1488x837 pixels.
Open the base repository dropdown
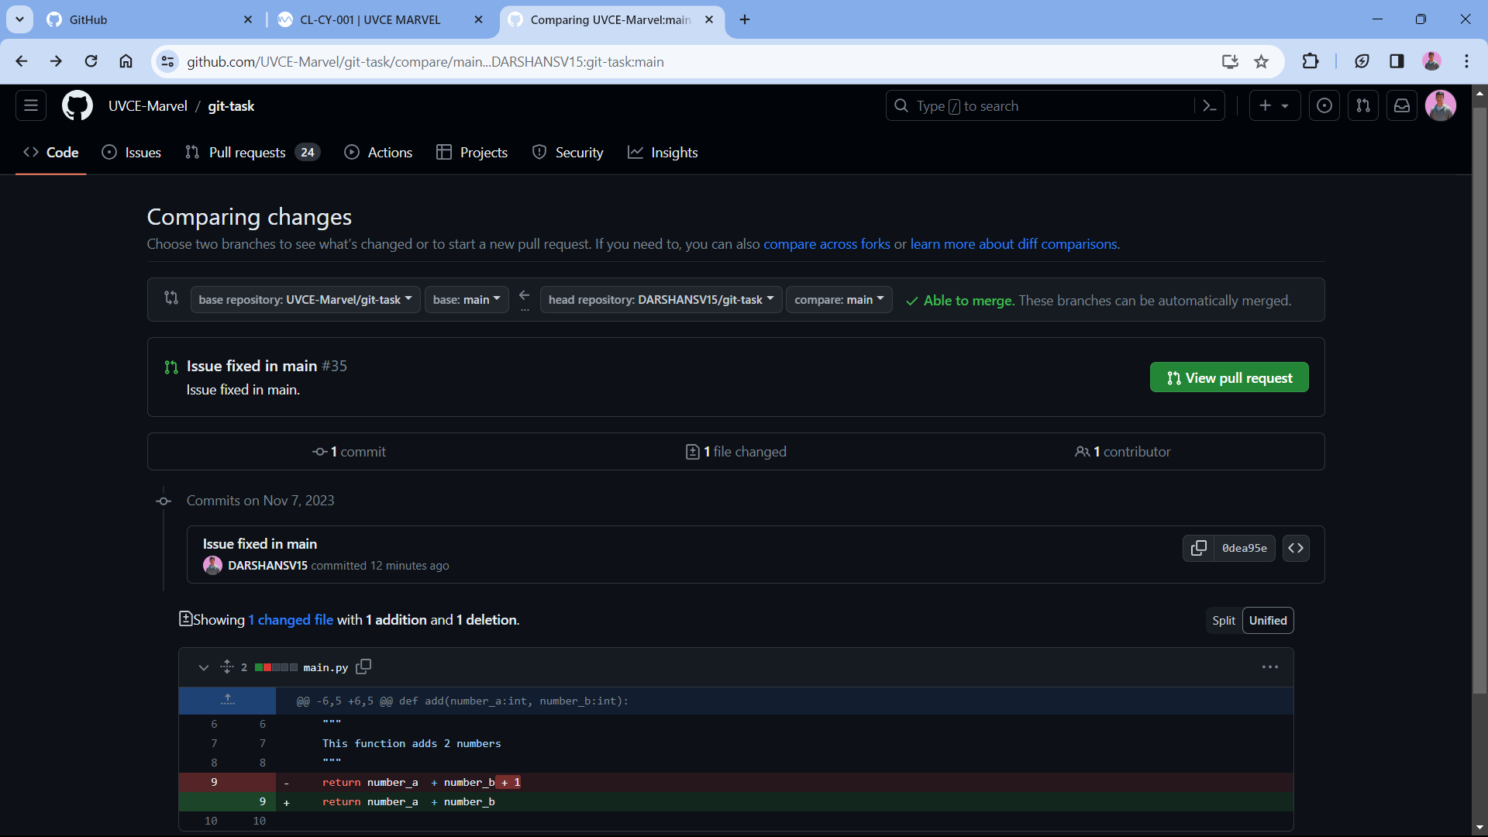click(x=305, y=300)
